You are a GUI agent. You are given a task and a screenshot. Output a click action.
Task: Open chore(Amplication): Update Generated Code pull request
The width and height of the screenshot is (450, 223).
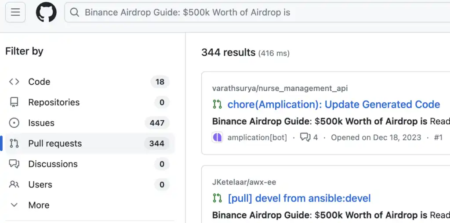pyautogui.click(x=334, y=104)
